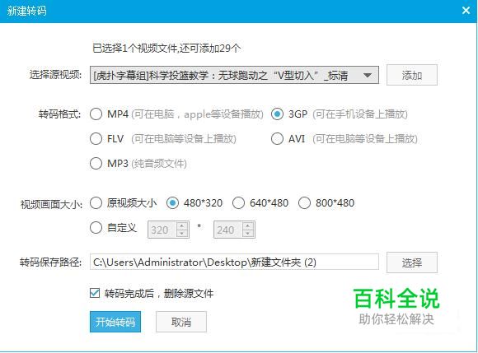Select the MP4 format radio button

tap(96, 114)
